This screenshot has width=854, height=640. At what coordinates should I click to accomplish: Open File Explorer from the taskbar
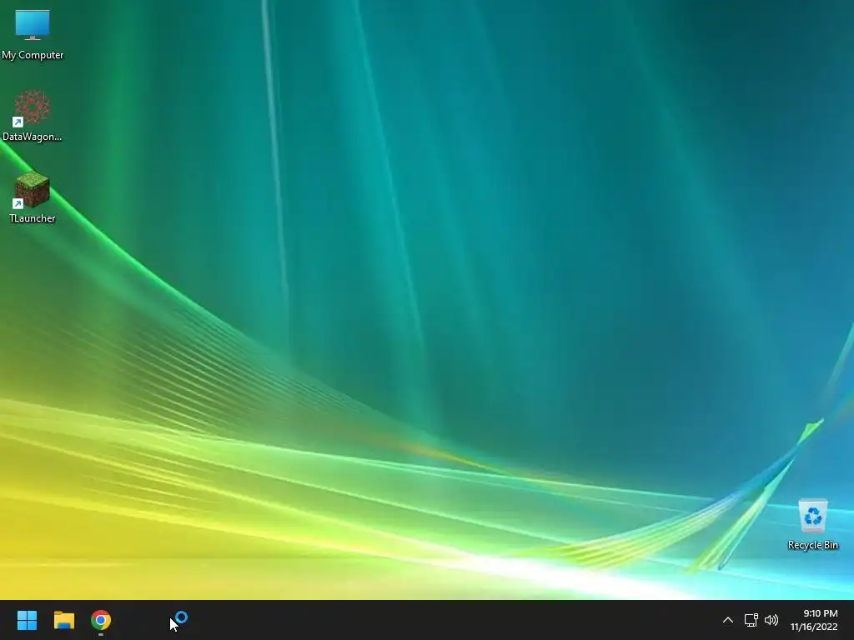pos(63,620)
